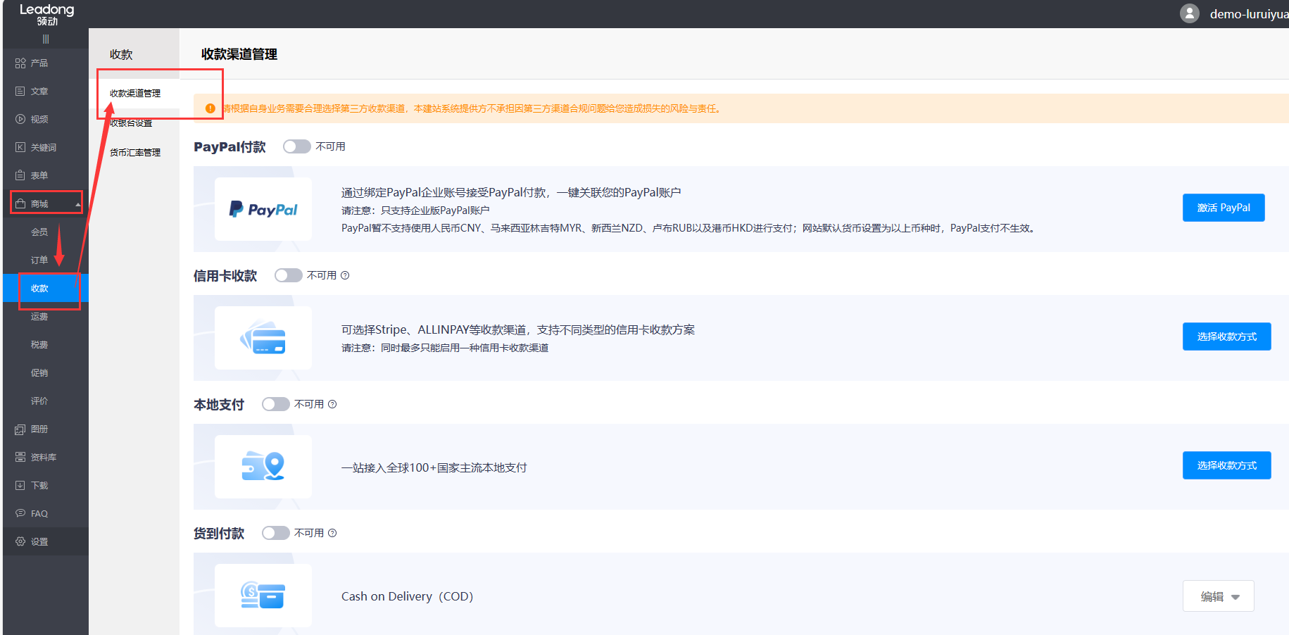Click 选择收款方式 button for 本地支付

[1226, 465]
